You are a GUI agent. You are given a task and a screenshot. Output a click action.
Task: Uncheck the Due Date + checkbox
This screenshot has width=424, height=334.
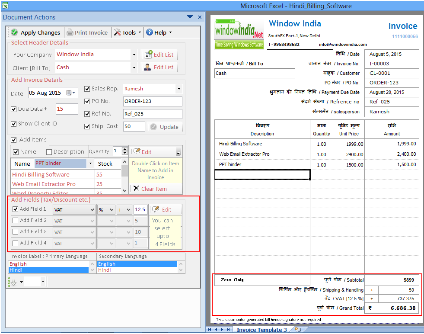tap(13, 109)
